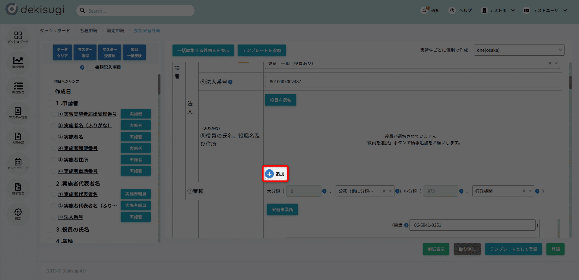Click the form's vertical scrollbar
Screen dimensions: 579x280
click(570, 83)
